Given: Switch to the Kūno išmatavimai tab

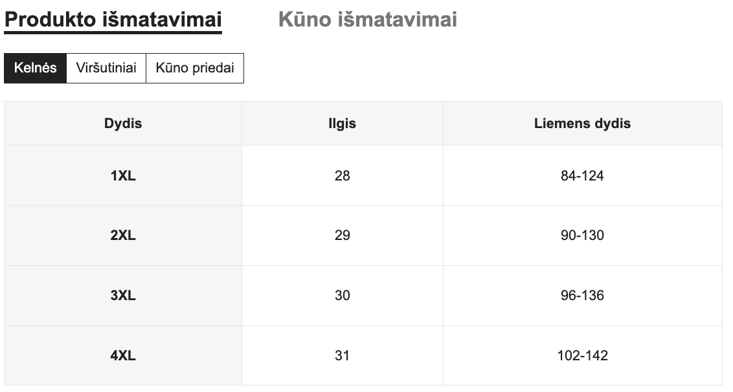Looking at the screenshot, I should (367, 19).
